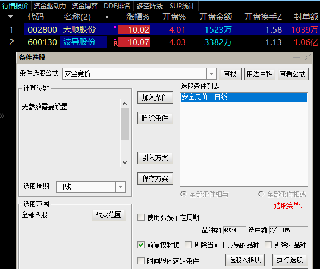Expand the left sidebar chevron
This screenshot has width=320, height=269.
pyautogui.click(x=2, y=116)
